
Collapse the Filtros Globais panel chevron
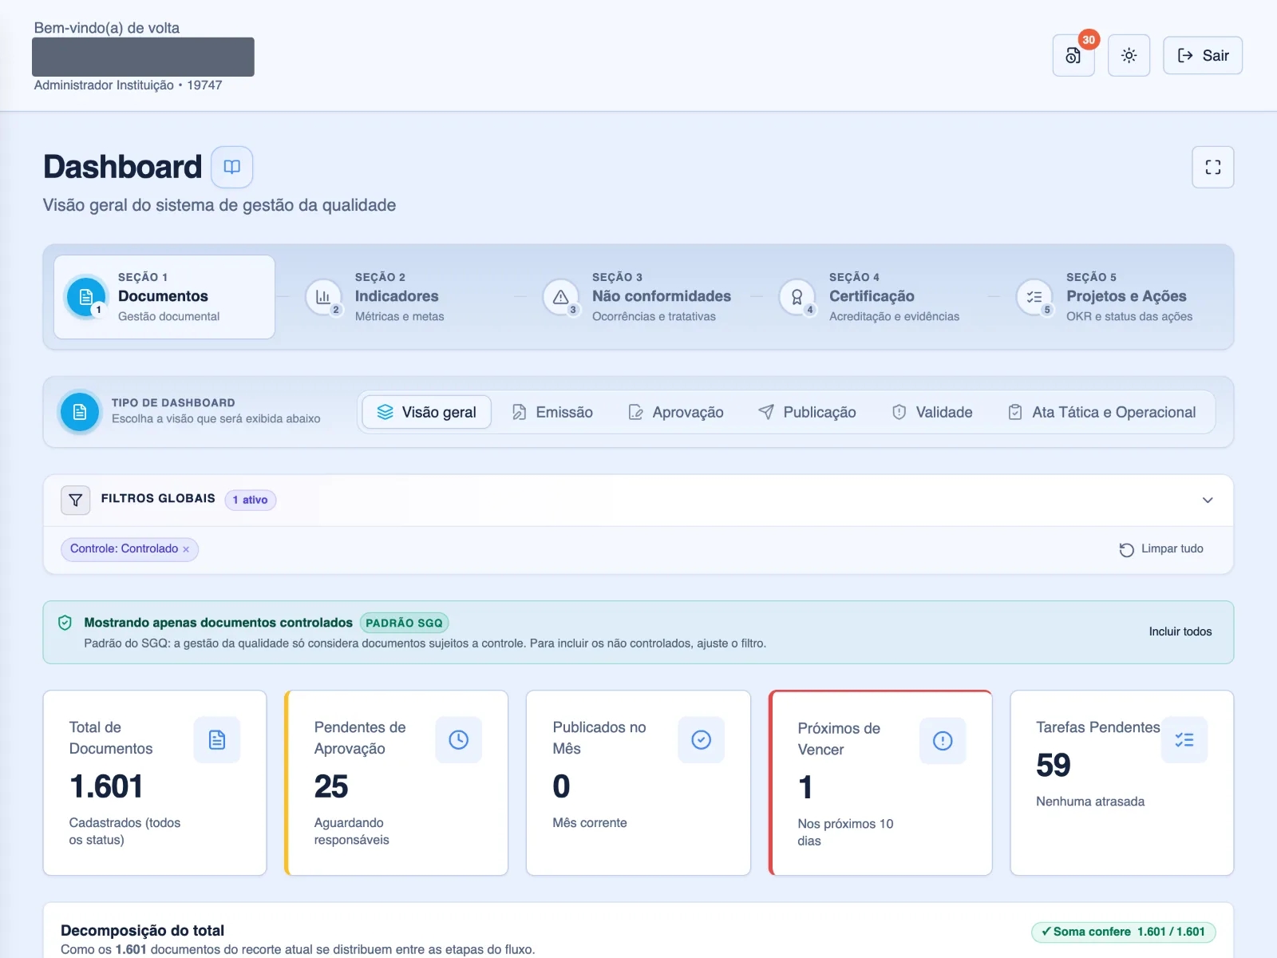1208,500
